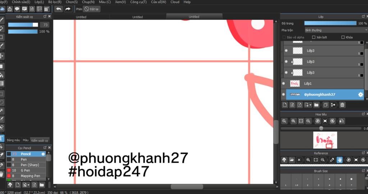Select the Lớp1 layer thumbnail
The image size is (368, 194).
click(295, 83)
